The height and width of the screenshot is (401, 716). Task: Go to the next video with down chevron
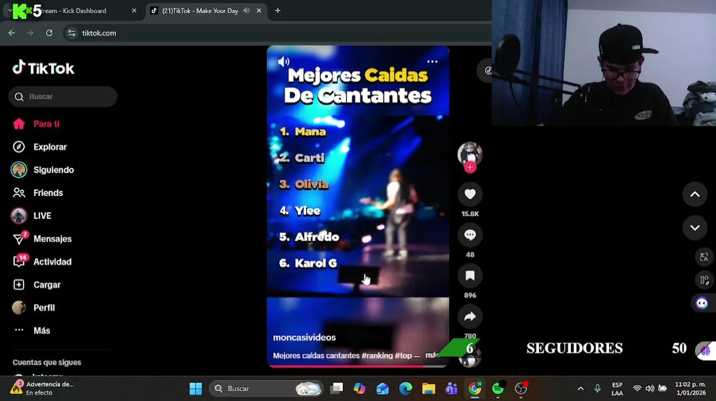pyautogui.click(x=695, y=227)
